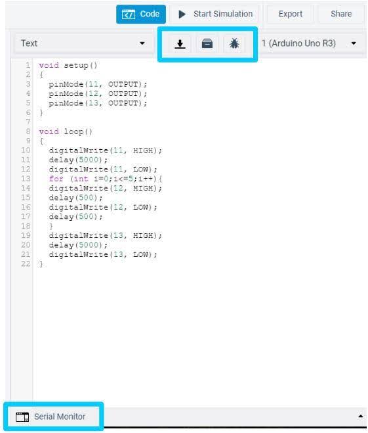Open the Arduino Uno R3 board selector
This screenshot has height=433, width=368.
point(310,43)
